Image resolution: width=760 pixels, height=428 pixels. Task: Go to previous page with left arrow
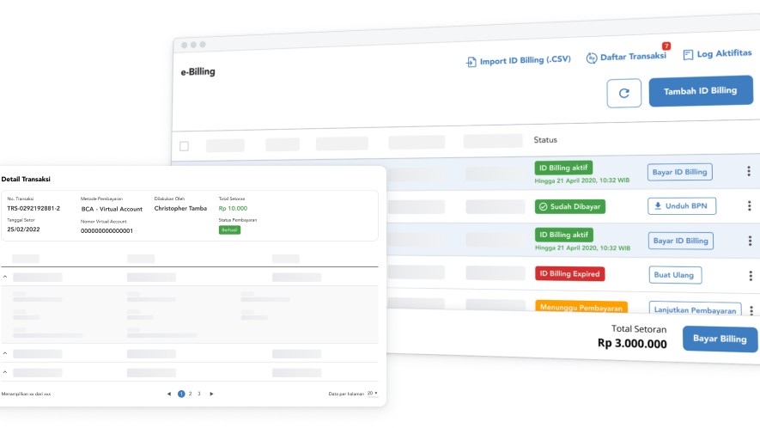click(x=169, y=394)
